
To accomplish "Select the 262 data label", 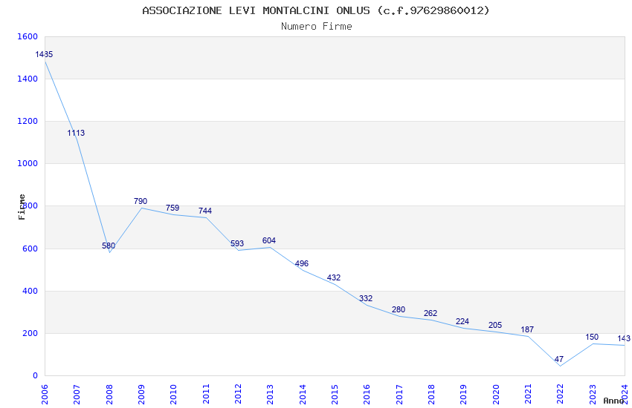I will tap(431, 313).
